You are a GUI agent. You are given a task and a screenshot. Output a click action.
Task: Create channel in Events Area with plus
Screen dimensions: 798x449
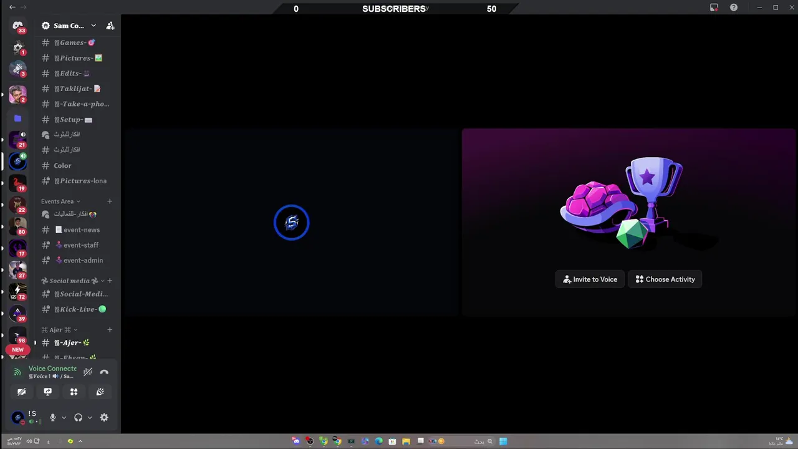tap(110, 201)
